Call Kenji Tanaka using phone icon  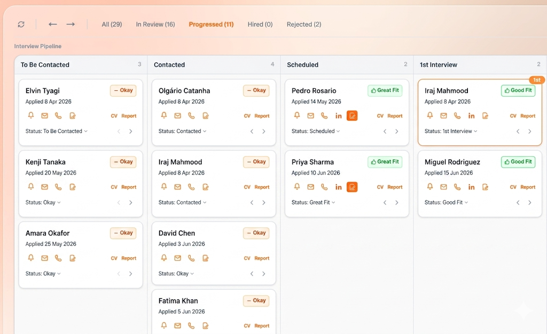pyautogui.click(x=58, y=187)
